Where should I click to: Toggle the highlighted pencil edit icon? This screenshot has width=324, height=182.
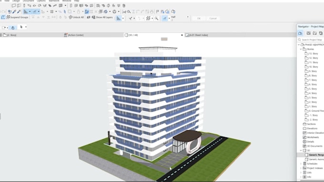[3, 17]
